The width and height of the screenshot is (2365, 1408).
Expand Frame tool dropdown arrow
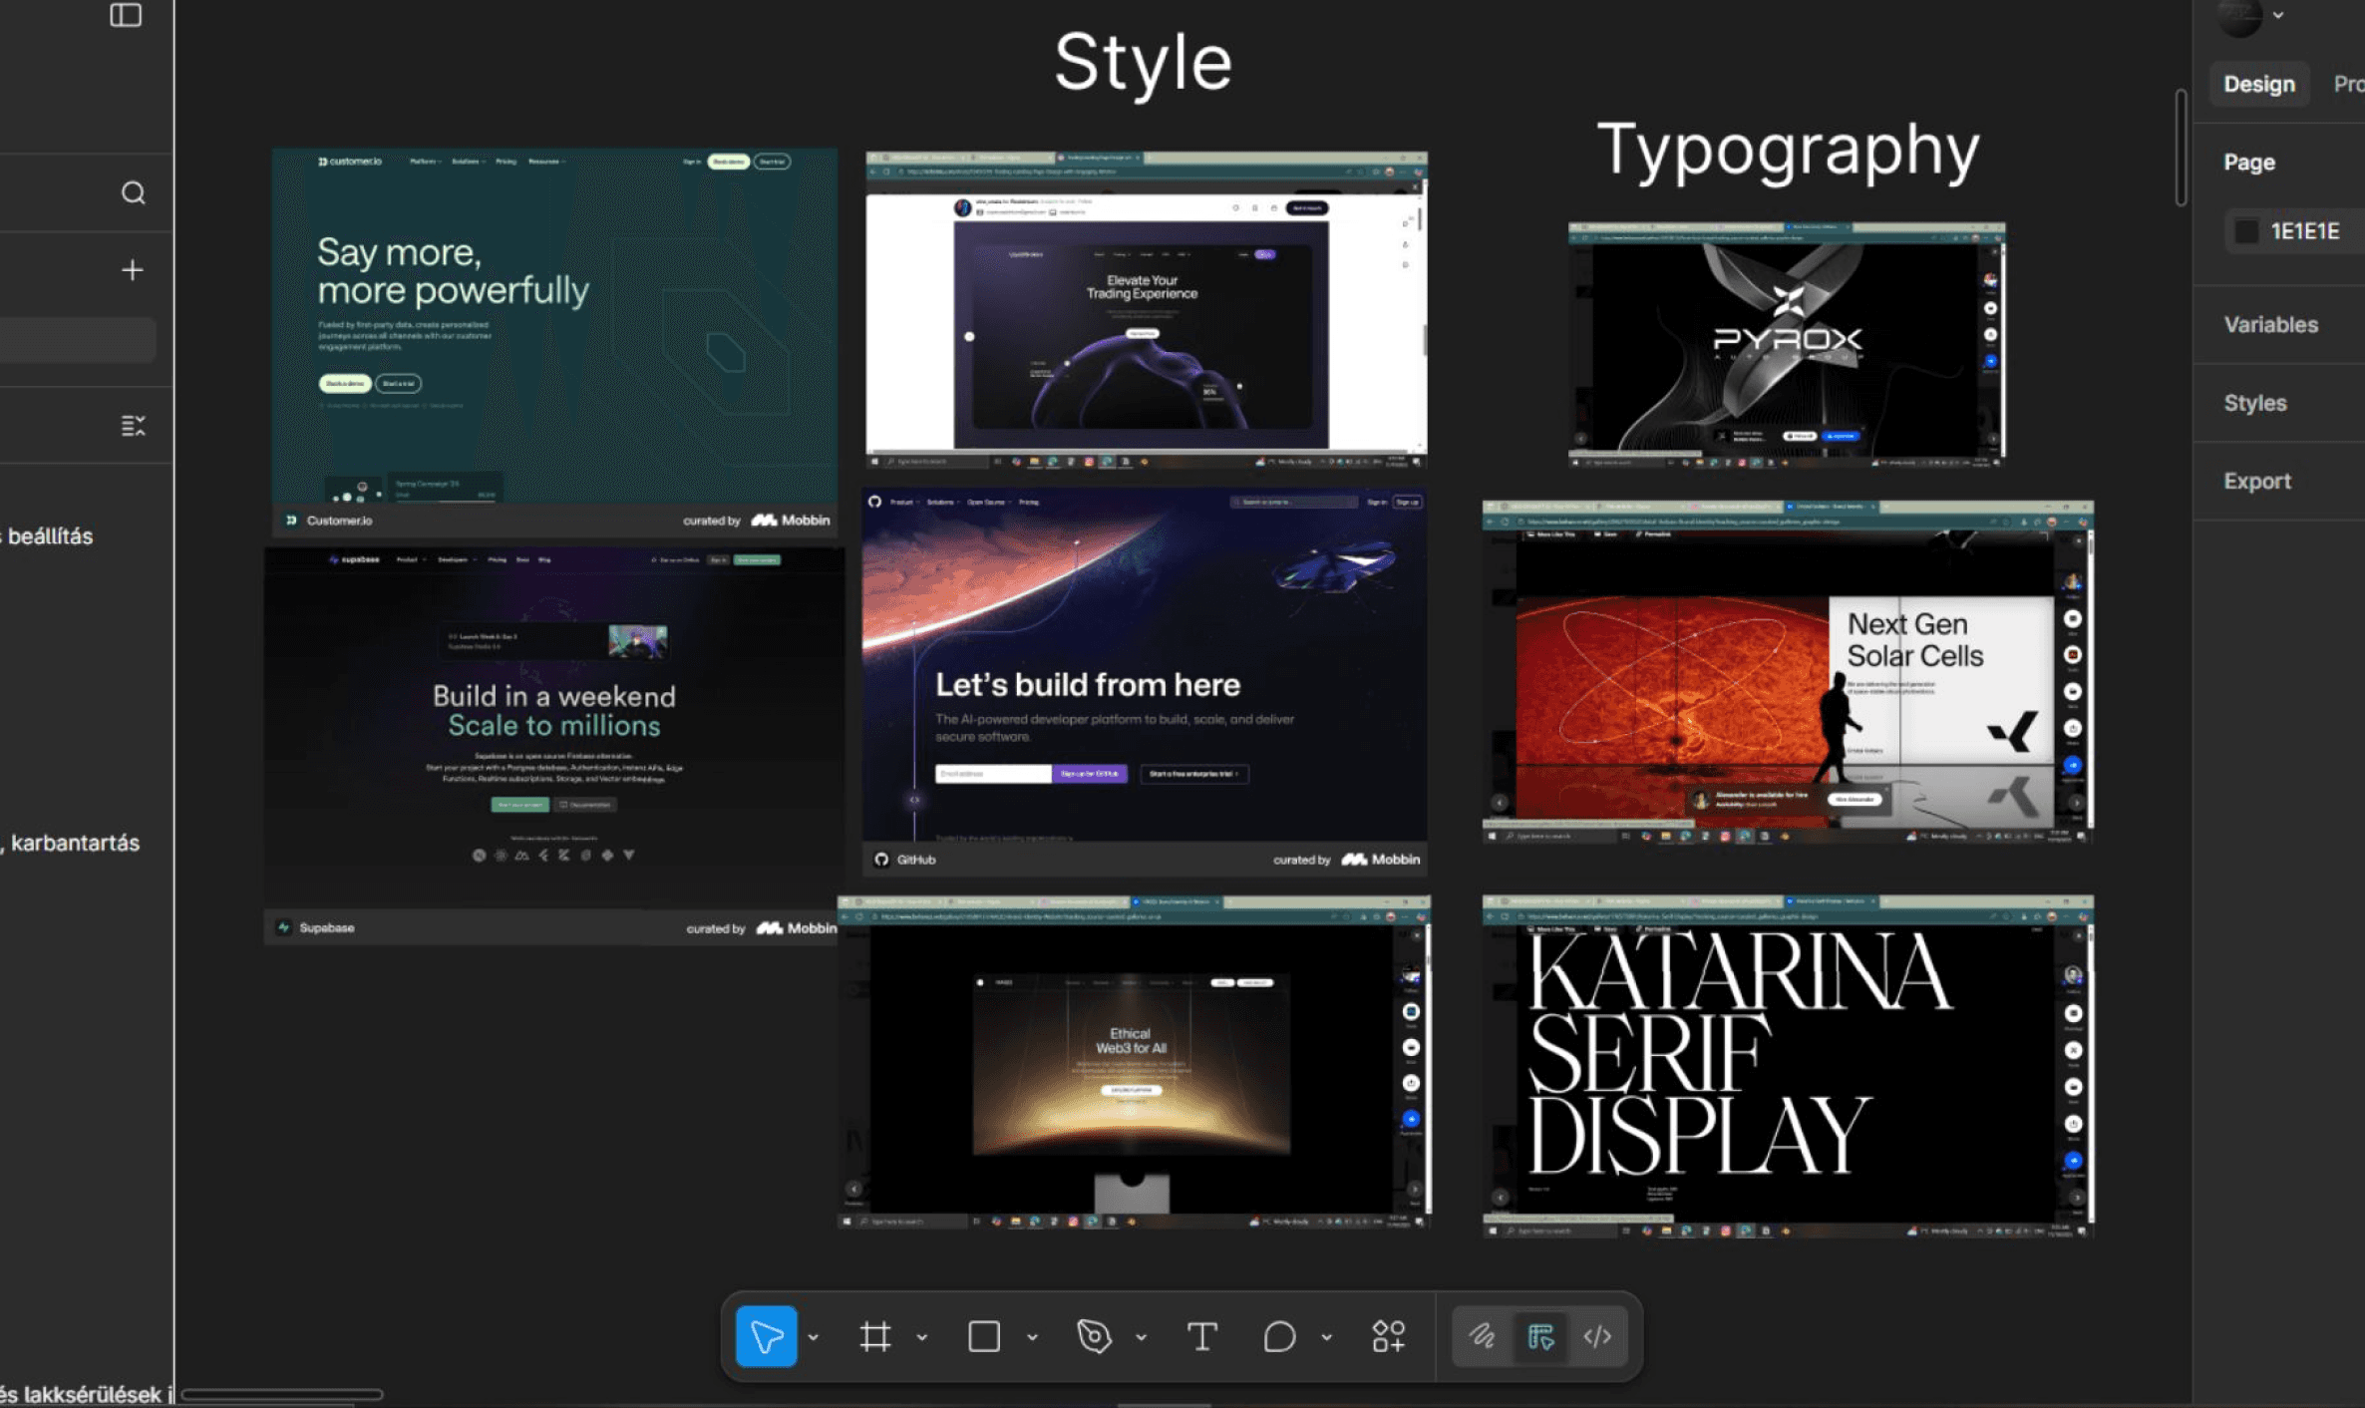(x=922, y=1337)
